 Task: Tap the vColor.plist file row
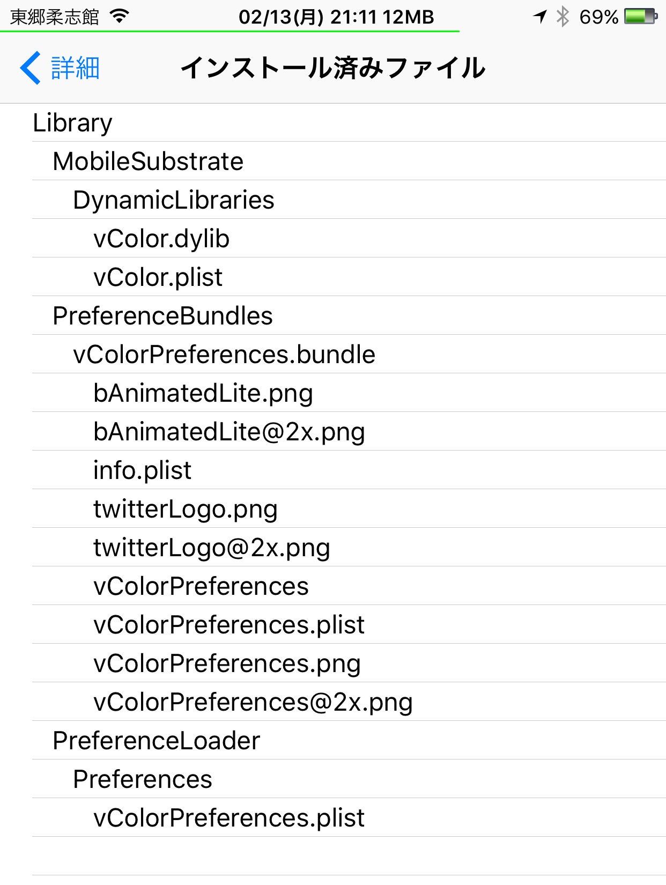tap(349, 277)
